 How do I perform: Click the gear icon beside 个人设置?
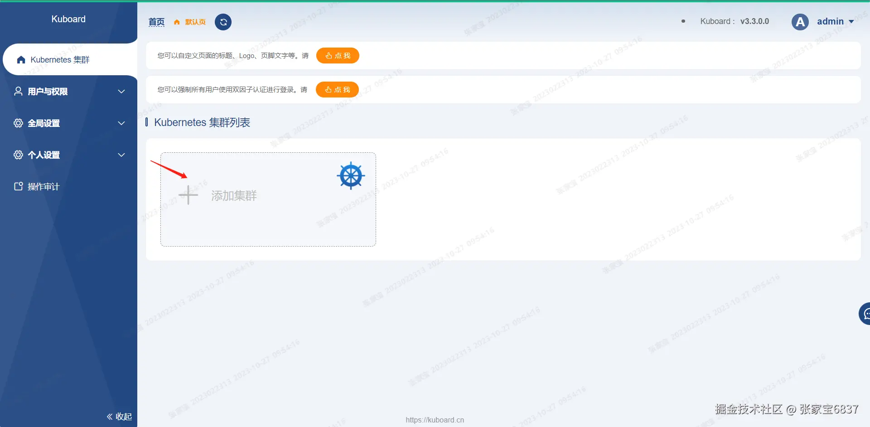18,155
